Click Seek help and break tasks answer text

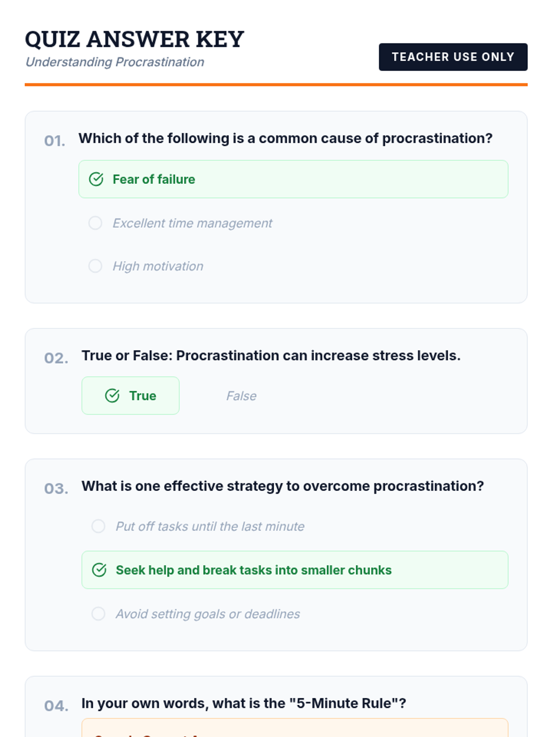[253, 570]
